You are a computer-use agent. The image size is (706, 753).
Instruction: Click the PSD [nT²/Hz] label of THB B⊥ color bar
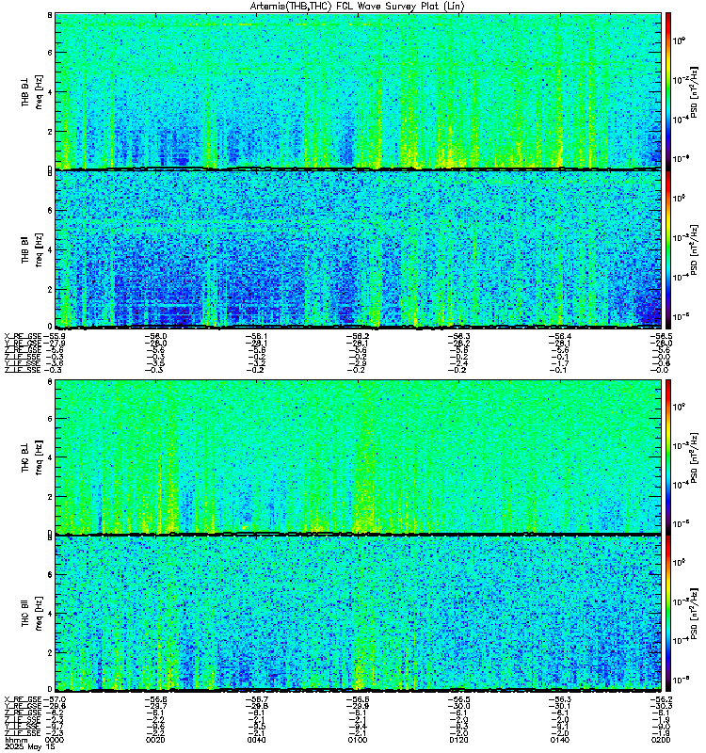[694, 91]
